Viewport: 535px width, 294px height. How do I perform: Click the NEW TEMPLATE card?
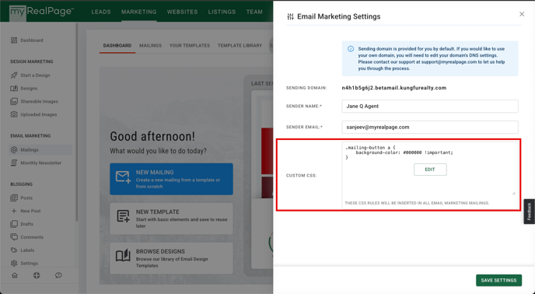(171, 219)
